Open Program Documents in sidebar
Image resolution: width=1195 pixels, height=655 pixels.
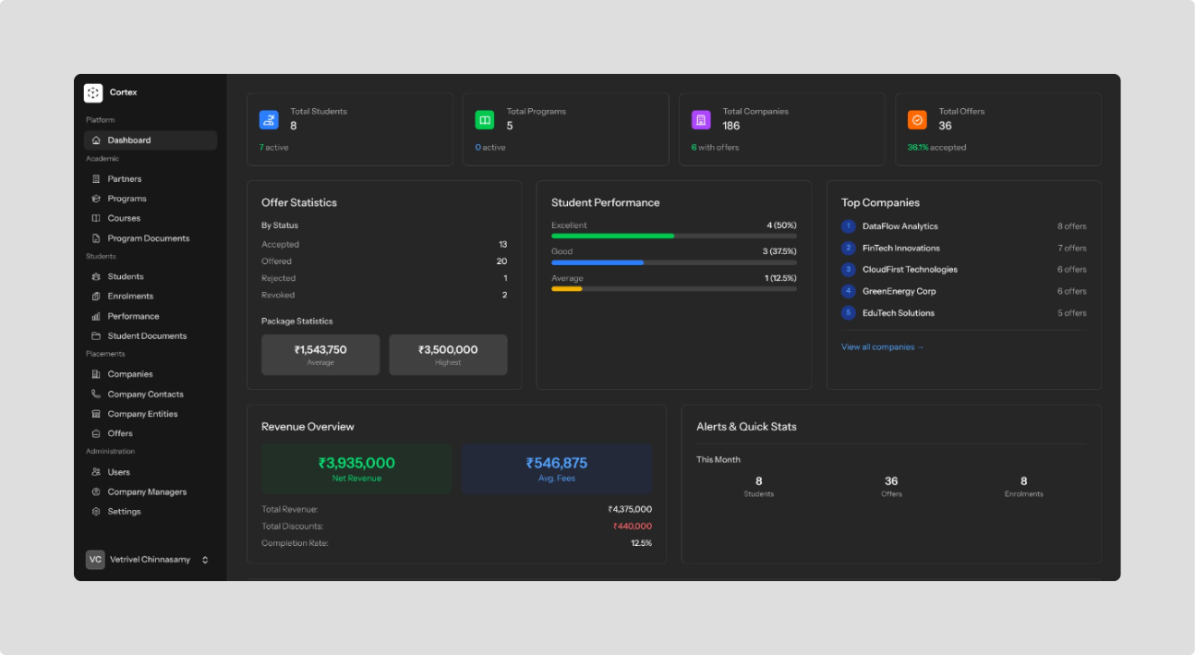(148, 238)
